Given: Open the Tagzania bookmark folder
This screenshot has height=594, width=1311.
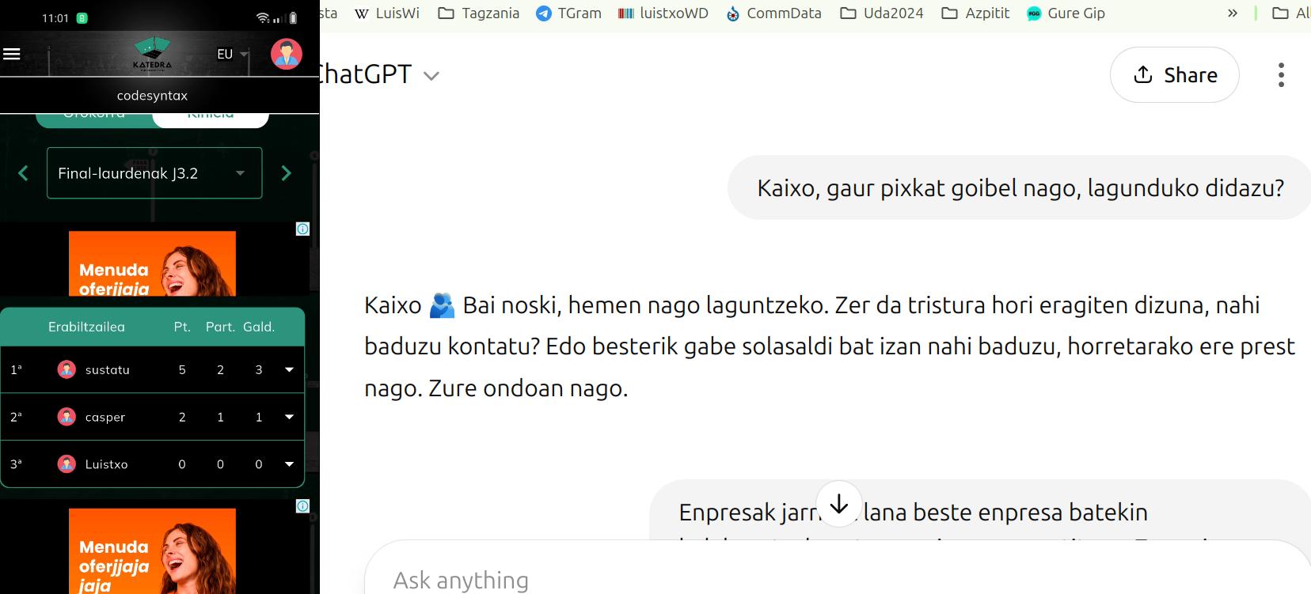Looking at the screenshot, I should click(479, 13).
